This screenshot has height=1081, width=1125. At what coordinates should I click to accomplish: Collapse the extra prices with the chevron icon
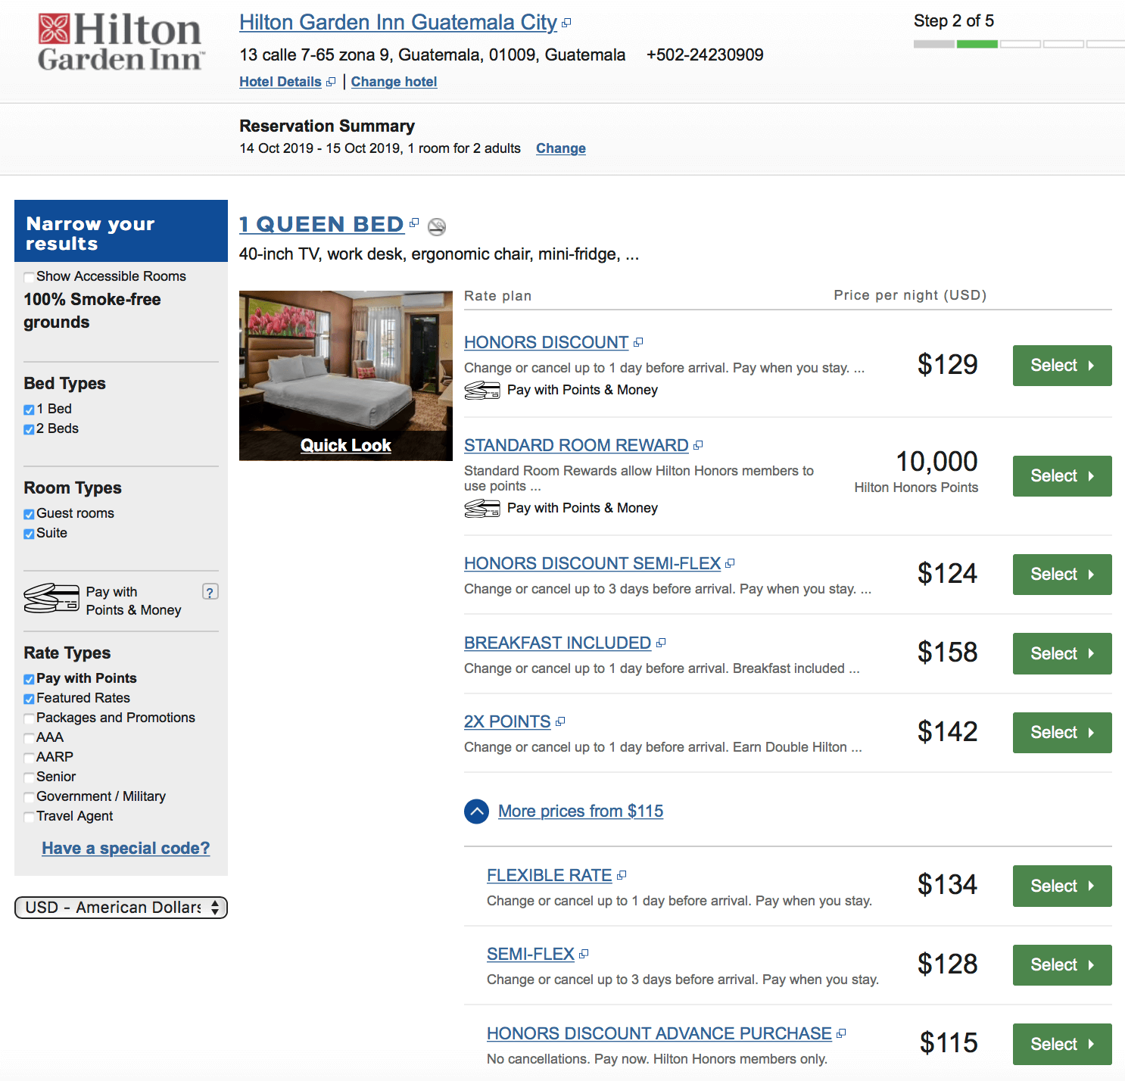476,811
